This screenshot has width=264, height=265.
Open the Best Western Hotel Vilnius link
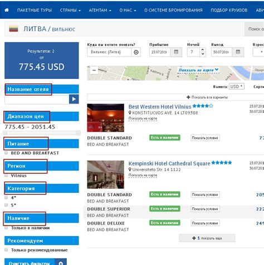(x=160, y=107)
